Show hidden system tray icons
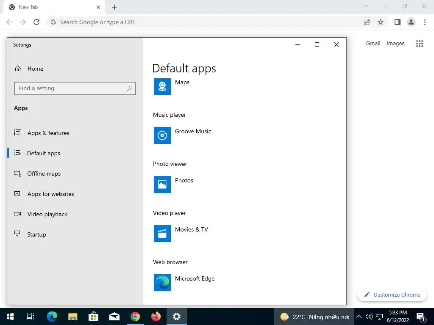This screenshot has width=434, height=325. (359, 317)
